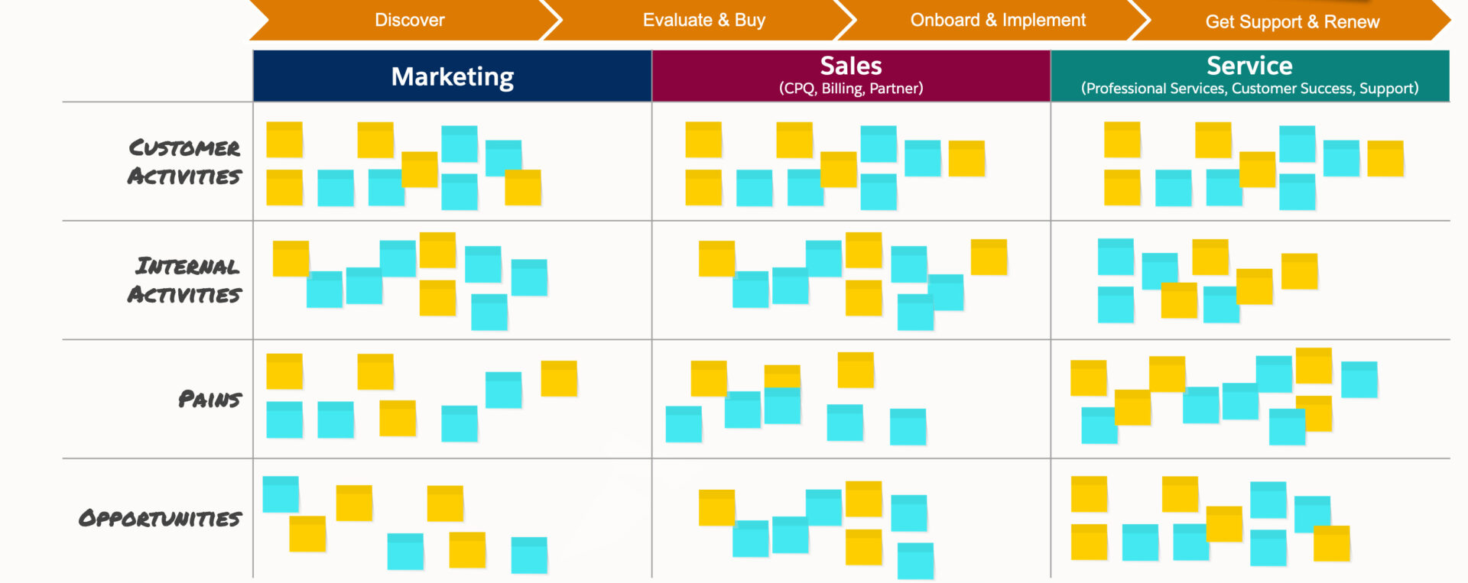Screen dimensions: 1468x583
Task: Select the rightmost yellow note in Sales Internal Activities
Action: coord(989,257)
